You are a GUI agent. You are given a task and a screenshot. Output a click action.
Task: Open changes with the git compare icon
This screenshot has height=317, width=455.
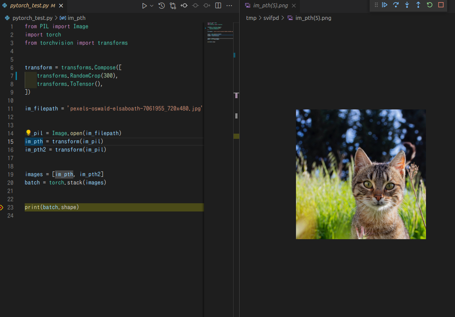(x=173, y=6)
